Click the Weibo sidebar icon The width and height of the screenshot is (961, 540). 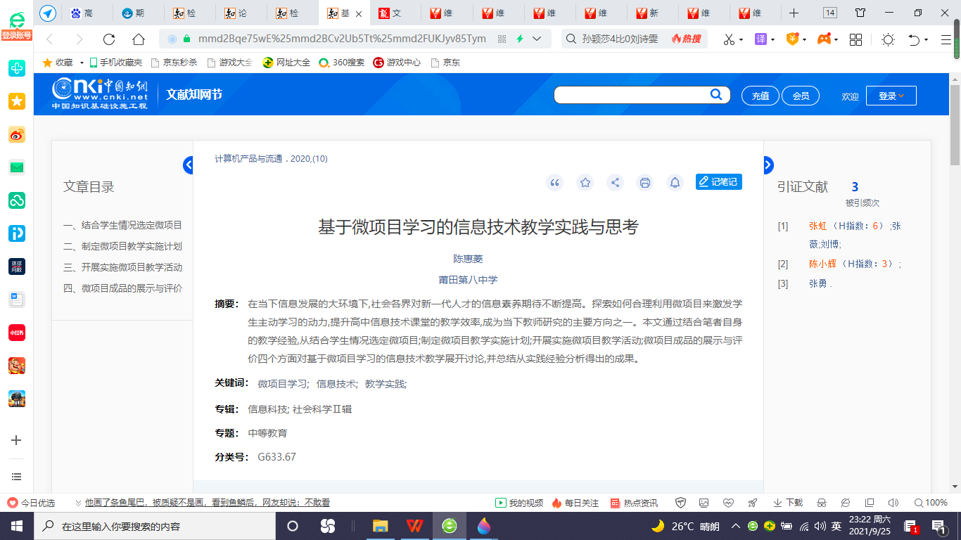coord(17,134)
